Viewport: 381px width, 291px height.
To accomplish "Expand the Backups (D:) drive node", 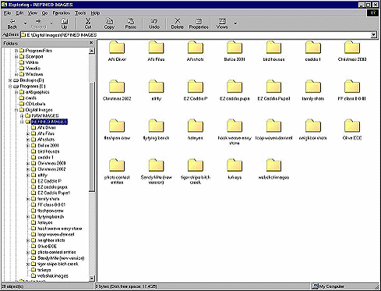I will click(10, 80).
